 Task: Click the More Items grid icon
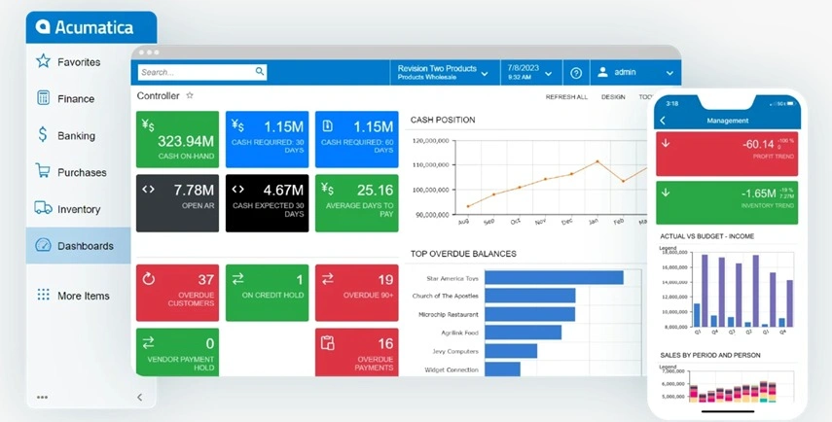[x=43, y=295]
